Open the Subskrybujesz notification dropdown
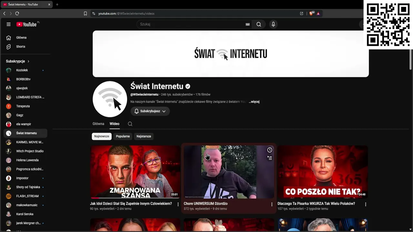The width and height of the screenshot is (413, 232). (x=150, y=111)
